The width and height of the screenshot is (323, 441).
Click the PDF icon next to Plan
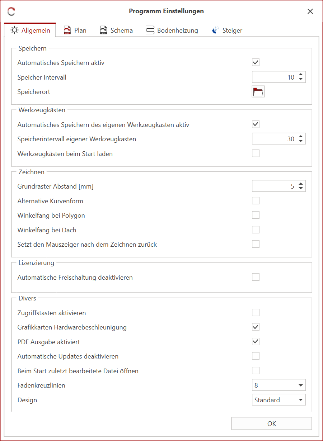(67, 30)
